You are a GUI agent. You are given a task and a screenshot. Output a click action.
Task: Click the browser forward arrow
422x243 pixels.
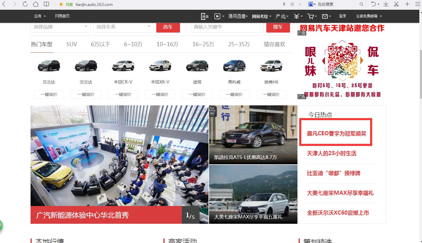click(15, 4)
